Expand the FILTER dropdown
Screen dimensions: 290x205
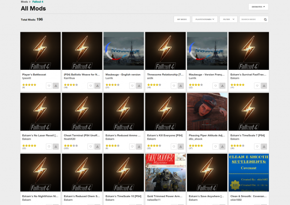pos(228,20)
